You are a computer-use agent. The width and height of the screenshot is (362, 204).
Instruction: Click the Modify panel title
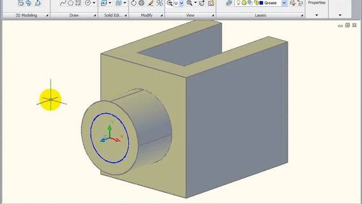(146, 15)
